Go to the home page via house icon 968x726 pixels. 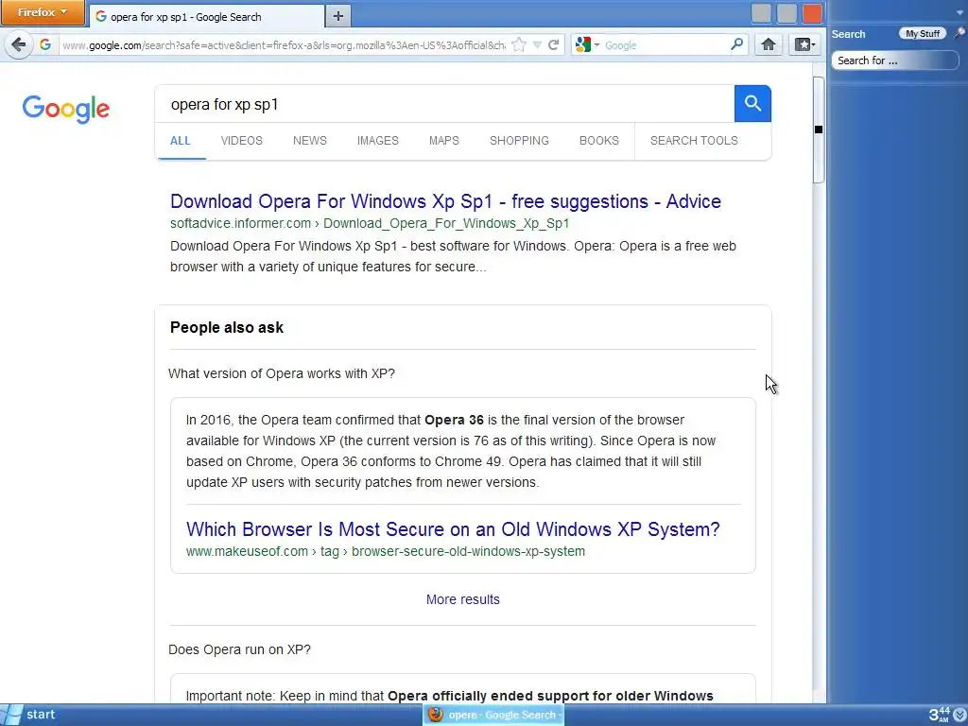[x=769, y=44]
